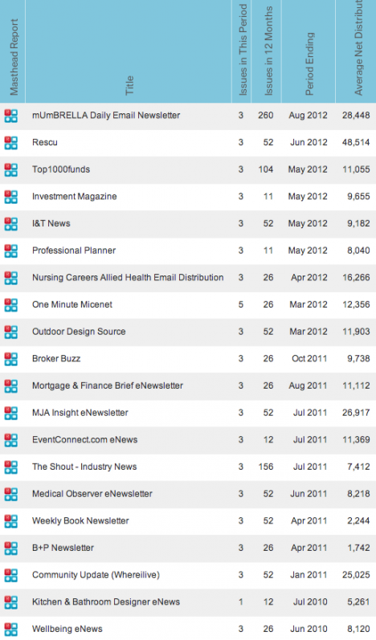Open the Professional Planner title

(74, 251)
